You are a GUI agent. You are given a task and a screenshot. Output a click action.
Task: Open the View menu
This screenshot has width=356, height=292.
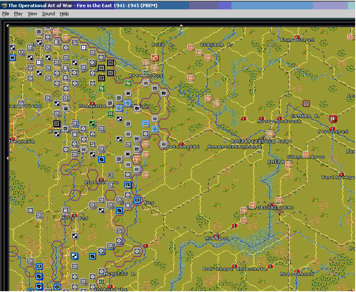pos(32,14)
